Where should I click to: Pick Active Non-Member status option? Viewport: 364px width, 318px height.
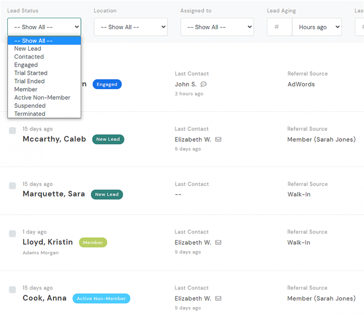point(42,97)
